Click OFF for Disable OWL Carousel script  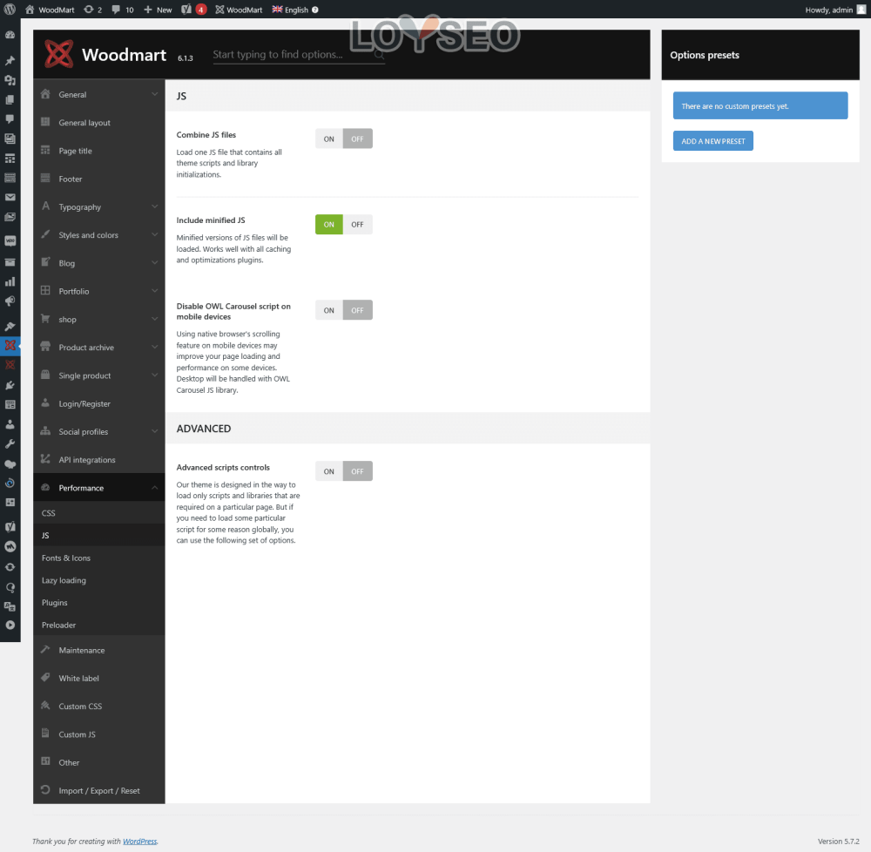coord(357,310)
